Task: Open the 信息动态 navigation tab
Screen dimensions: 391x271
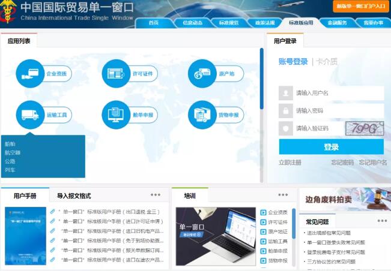Action: tap(192, 23)
